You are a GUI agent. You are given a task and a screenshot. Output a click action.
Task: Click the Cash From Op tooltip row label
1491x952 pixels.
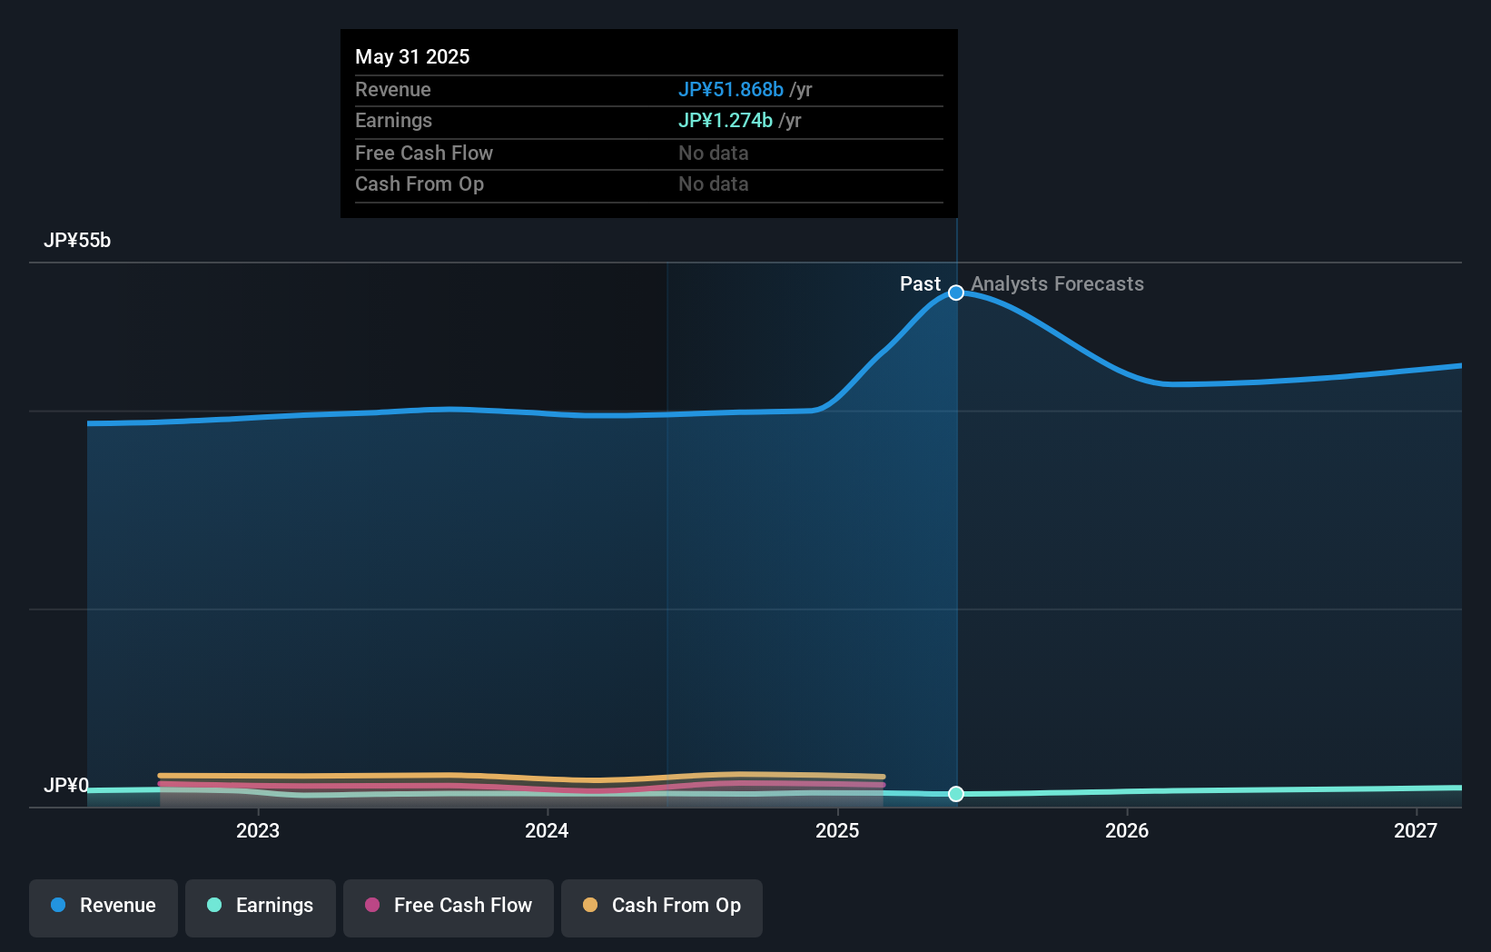(420, 183)
